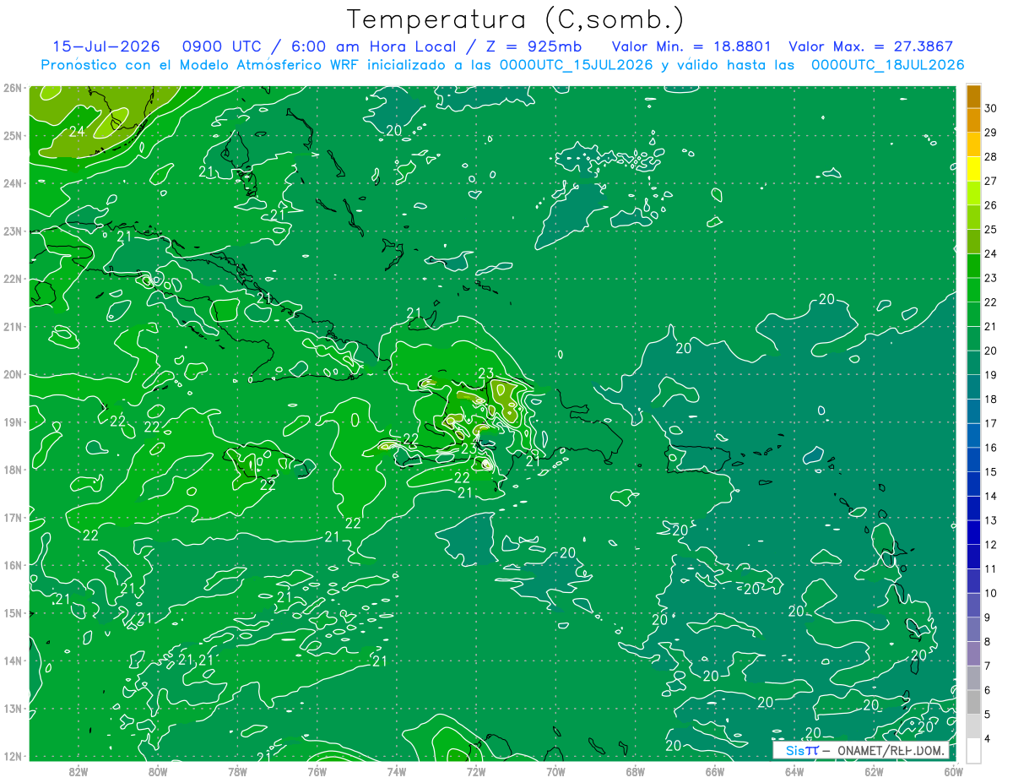1013x783 pixels.
Task: Click "Valor Min. = 18.8801"
Action: click(692, 46)
